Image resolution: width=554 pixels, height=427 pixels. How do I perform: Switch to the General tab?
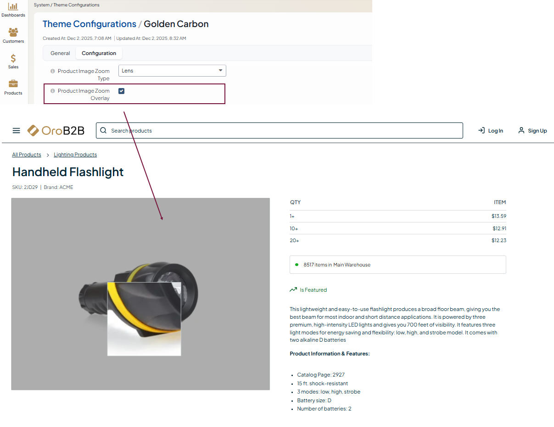point(60,53)
